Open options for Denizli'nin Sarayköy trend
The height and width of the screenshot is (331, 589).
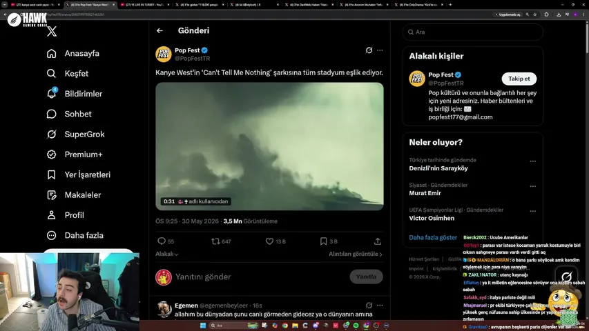click(x=532, y=161)
